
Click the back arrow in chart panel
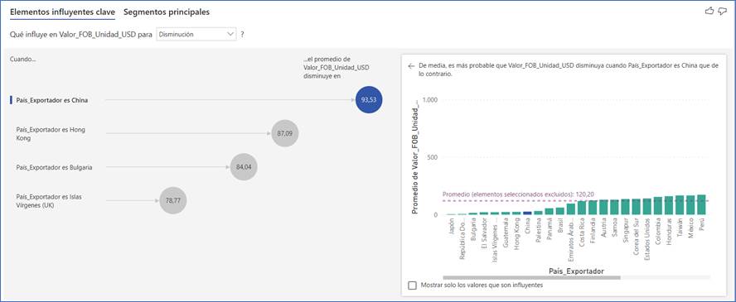tap(411, 66)
